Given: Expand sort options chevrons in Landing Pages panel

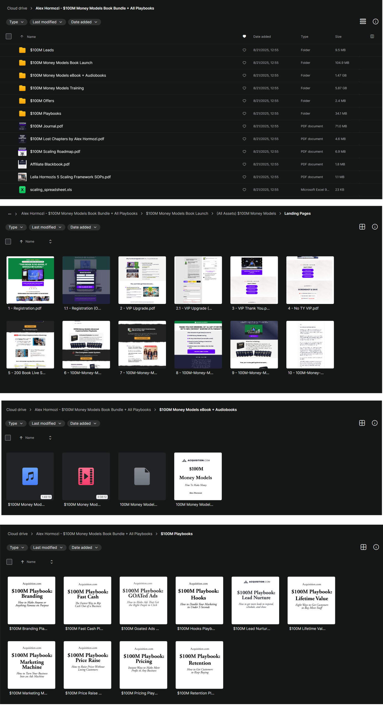Looking at the screenshot, I should pos(50,241).
